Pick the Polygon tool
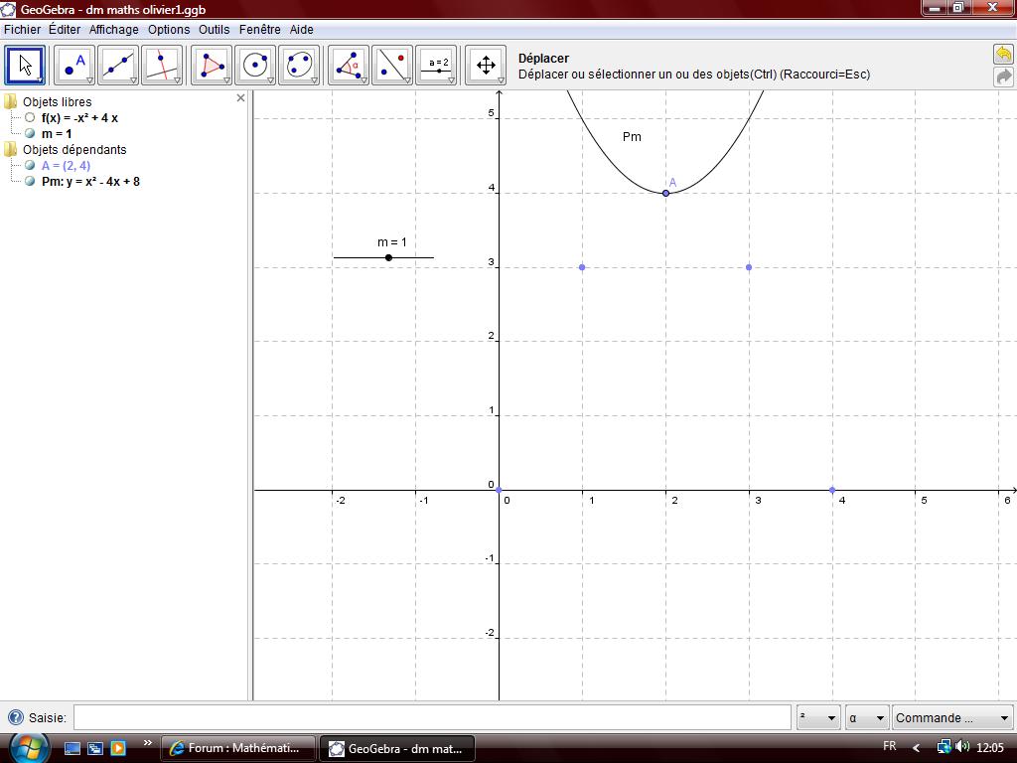Image resolution: width=1017 pixels, height=763 pixels. tap(212, 66)
